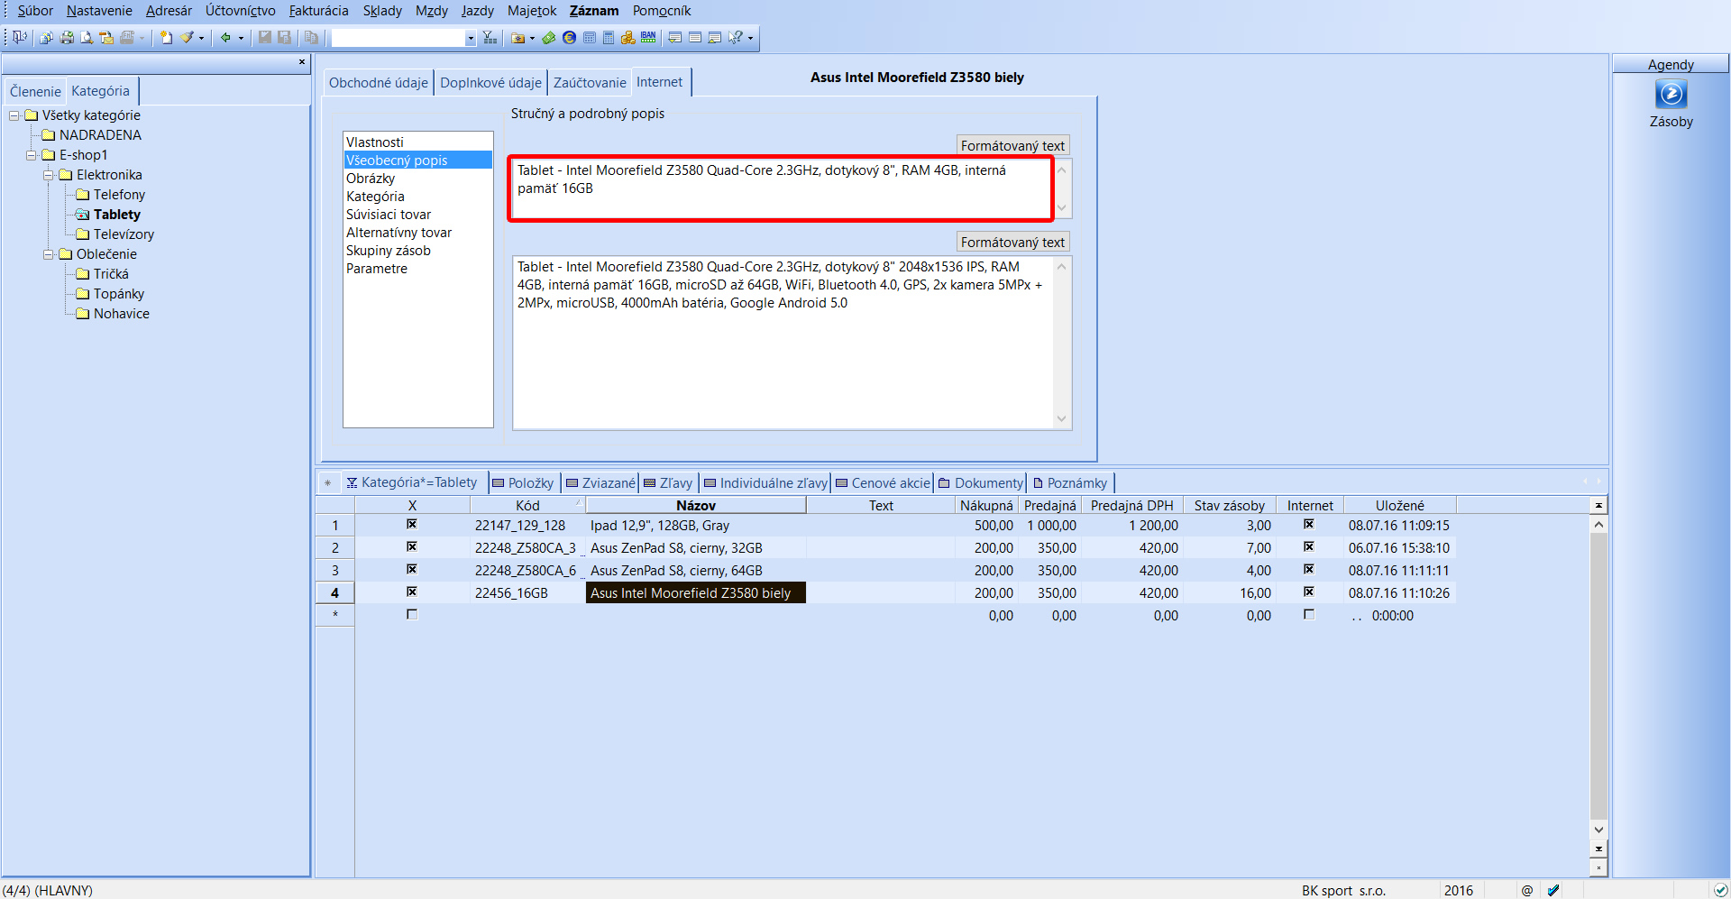Viewport: 1731px width, 899px height.
Task: Close the left panel with x
Action: point(302,62)
